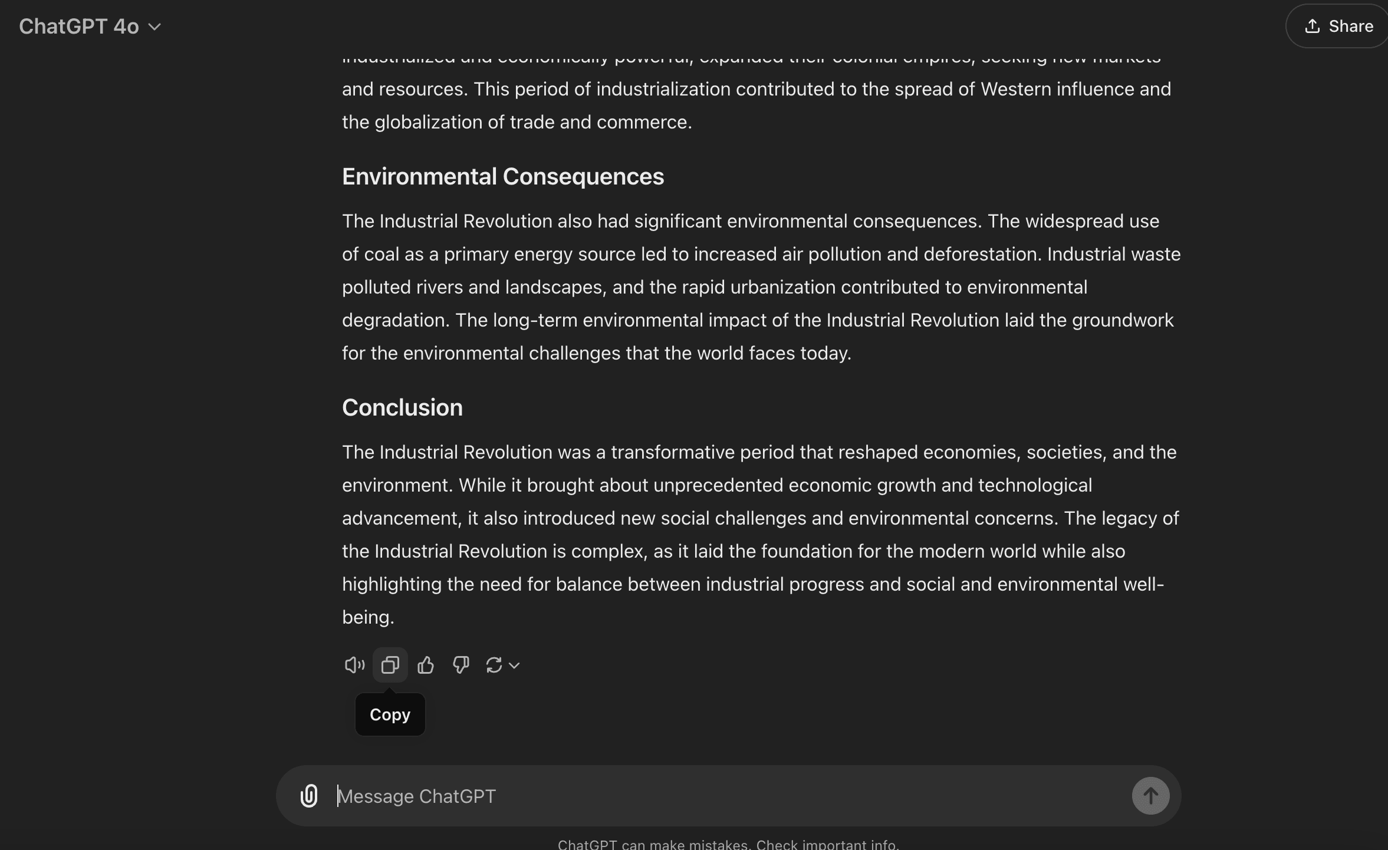The image size is (1388, 850).
Task: Click the speaker/read aloud icon
Action: 354,665
